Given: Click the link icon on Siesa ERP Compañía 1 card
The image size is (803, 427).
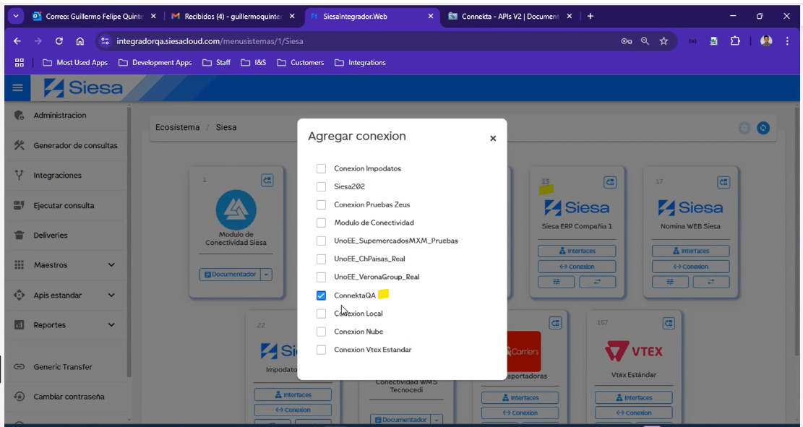Looking at the screenshot, I should click(x=610, y=182).
